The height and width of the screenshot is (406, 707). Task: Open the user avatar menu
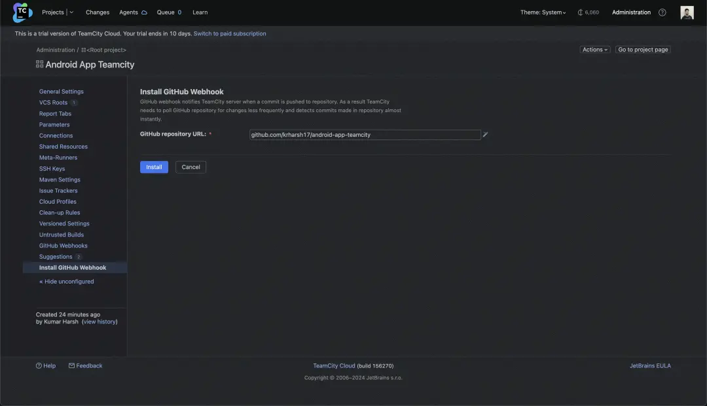(x=687, y=12)
